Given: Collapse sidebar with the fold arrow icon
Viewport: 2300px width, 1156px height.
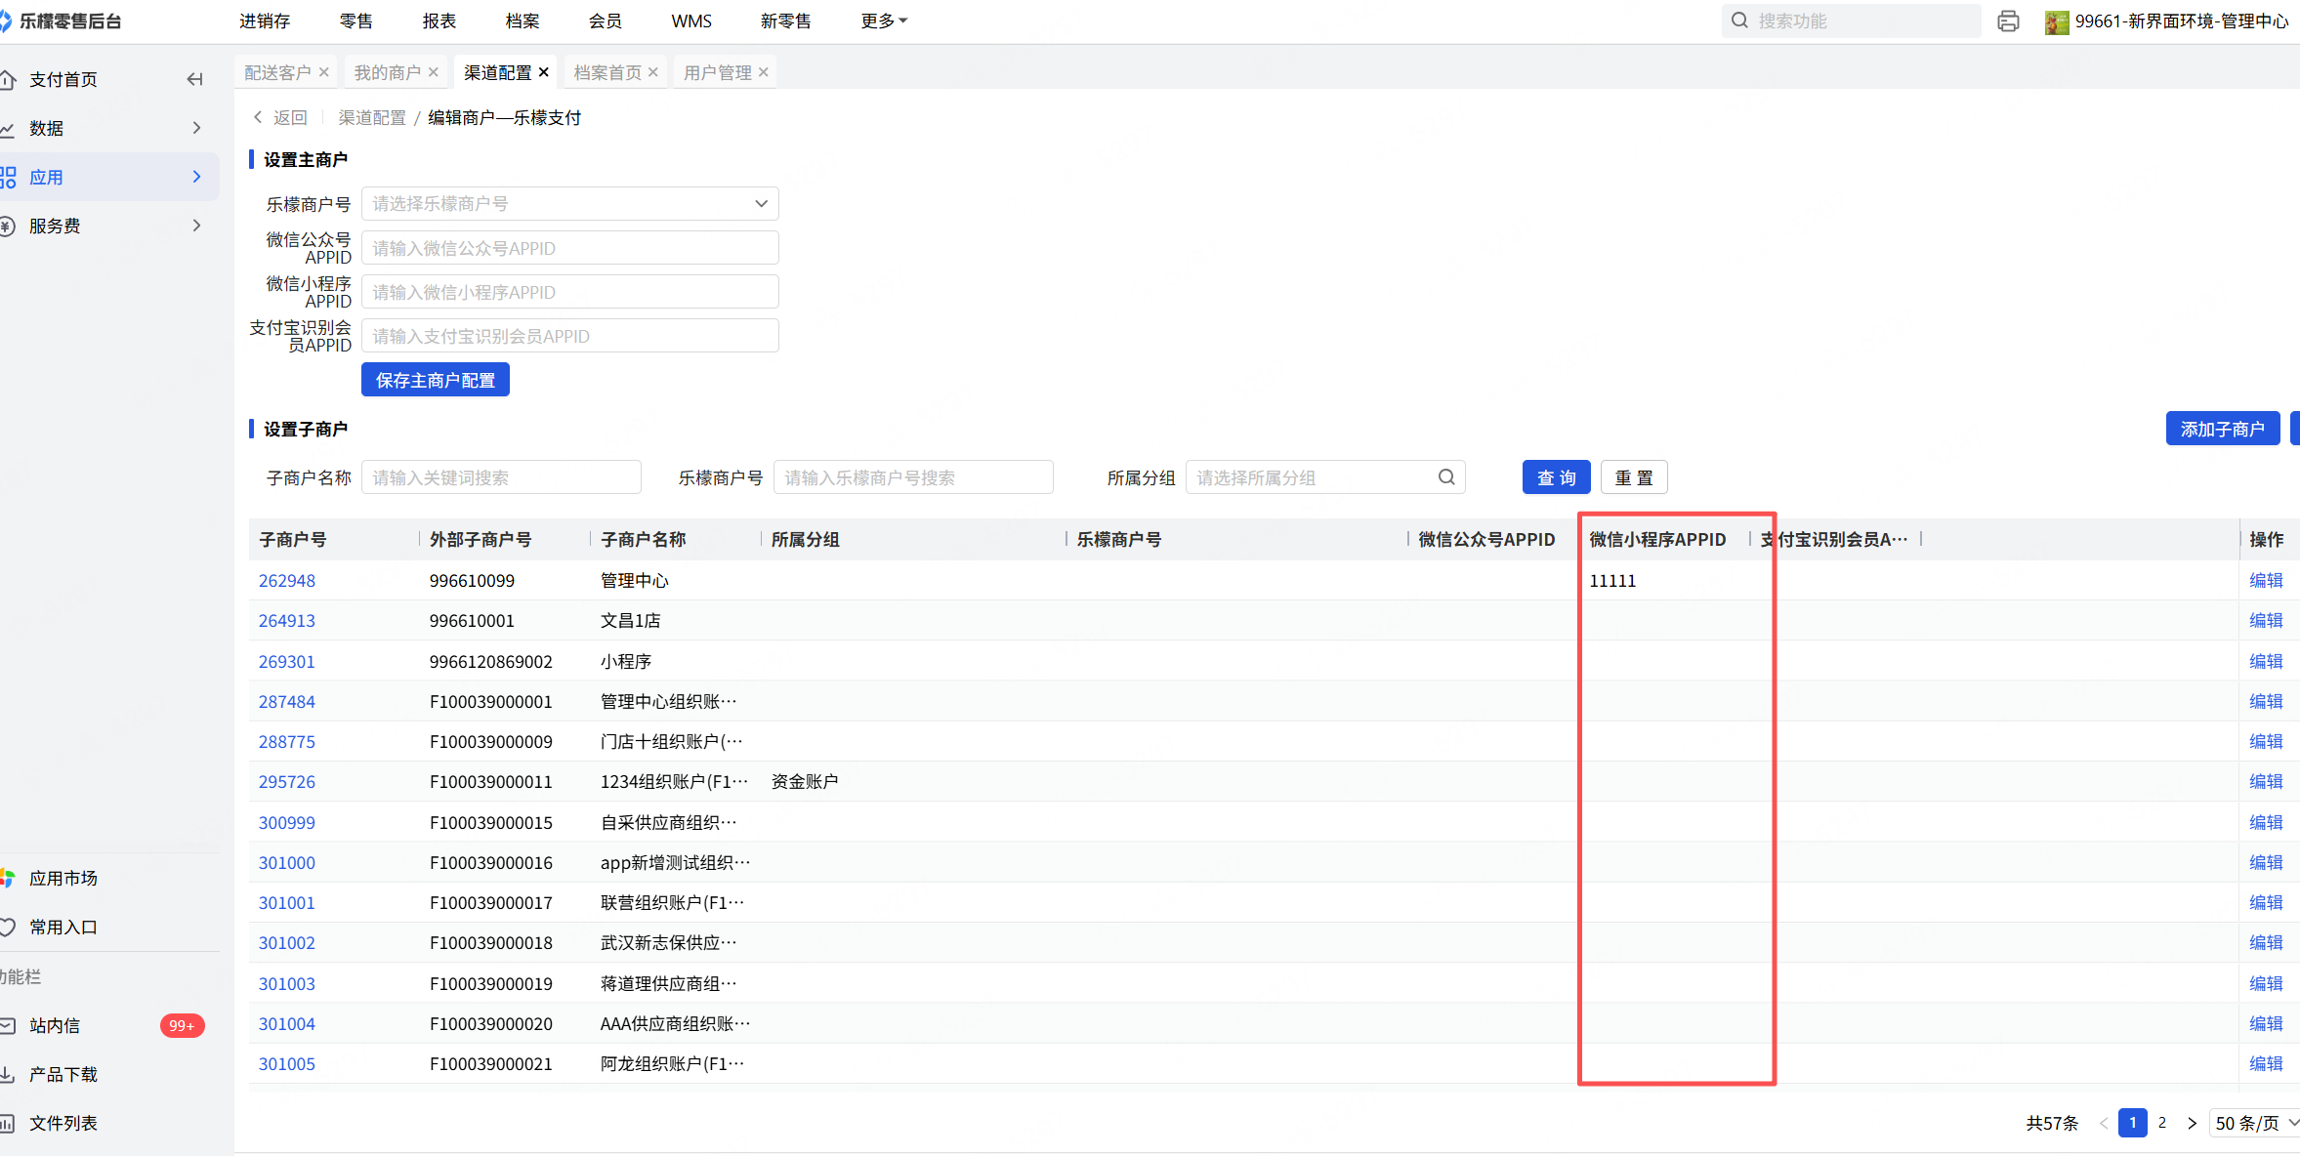Looking at the screenshot, I should (194, 79).
